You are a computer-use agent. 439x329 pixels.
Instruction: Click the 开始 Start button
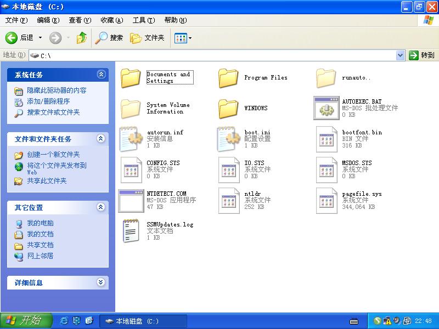tap(26, 321)
